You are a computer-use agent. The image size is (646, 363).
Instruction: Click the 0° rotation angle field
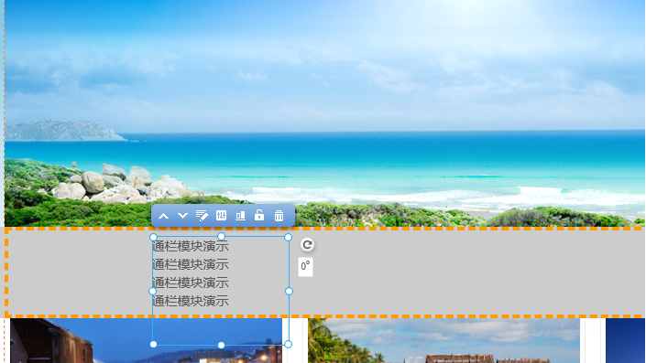(x=305, y=266)
